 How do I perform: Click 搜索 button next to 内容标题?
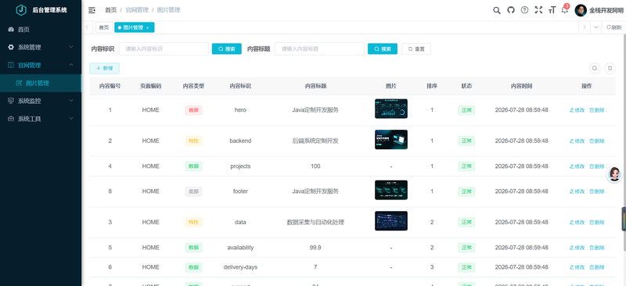383,48
